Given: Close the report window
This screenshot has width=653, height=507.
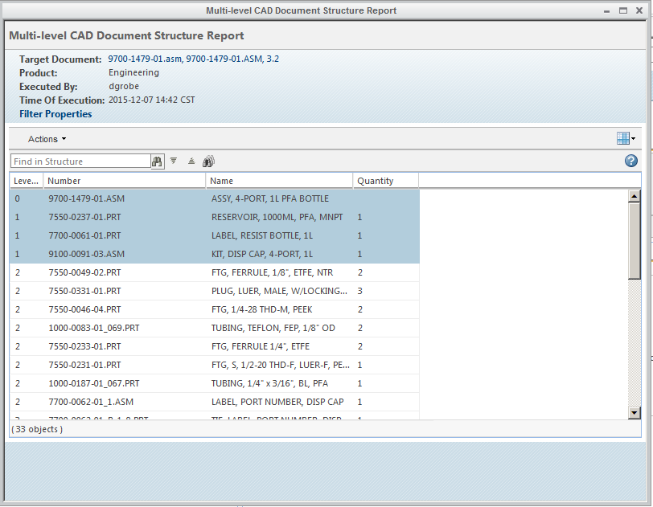Looking at the screenshot, I should 639,10.
